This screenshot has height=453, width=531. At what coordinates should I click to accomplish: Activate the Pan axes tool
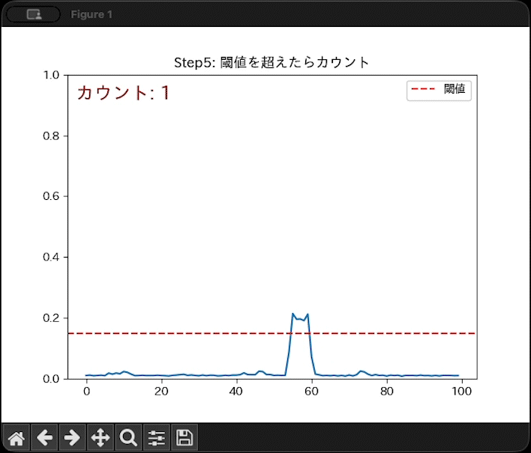coord(100,438)
